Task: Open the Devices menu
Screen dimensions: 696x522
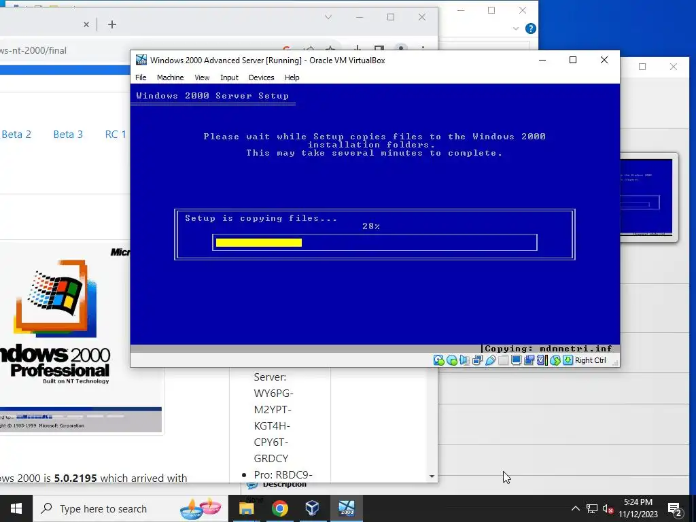Action: pyautogui.click(x=262, y=77)
